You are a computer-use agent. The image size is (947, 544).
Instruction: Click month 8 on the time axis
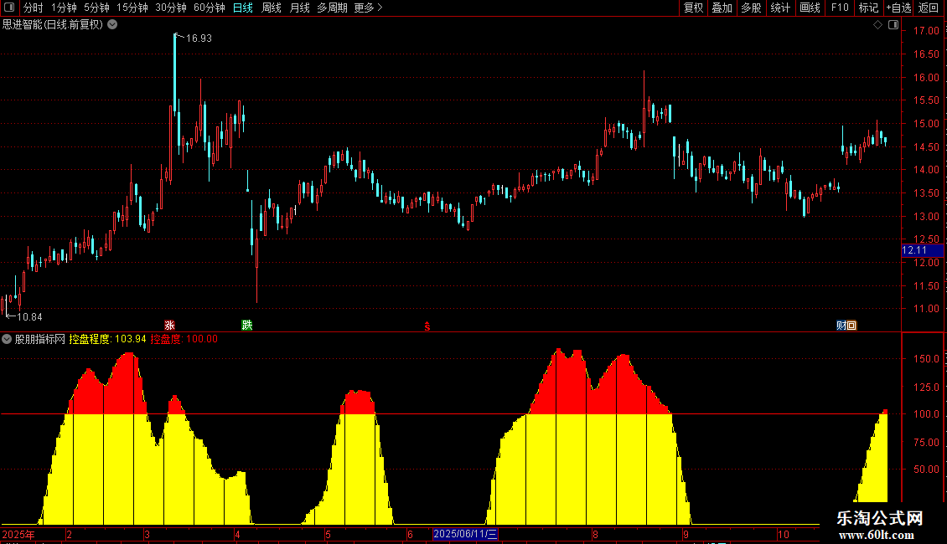(595, 535)
